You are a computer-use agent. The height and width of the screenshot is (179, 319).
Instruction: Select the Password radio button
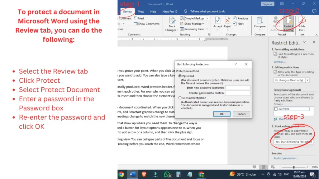pyautogui.click(x=180, y=76)
